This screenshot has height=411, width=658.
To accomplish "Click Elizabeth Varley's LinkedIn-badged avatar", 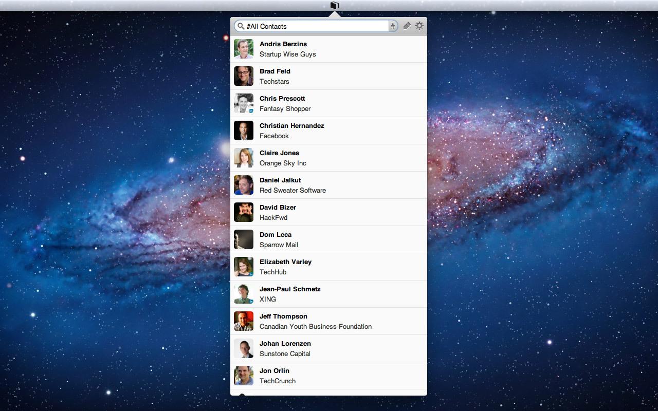I will (244, 267).
